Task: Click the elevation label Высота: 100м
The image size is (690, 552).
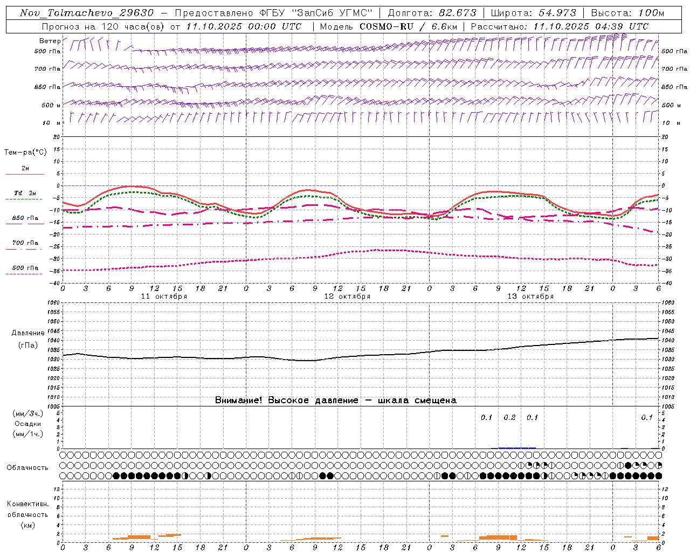Action: point(627,13)
